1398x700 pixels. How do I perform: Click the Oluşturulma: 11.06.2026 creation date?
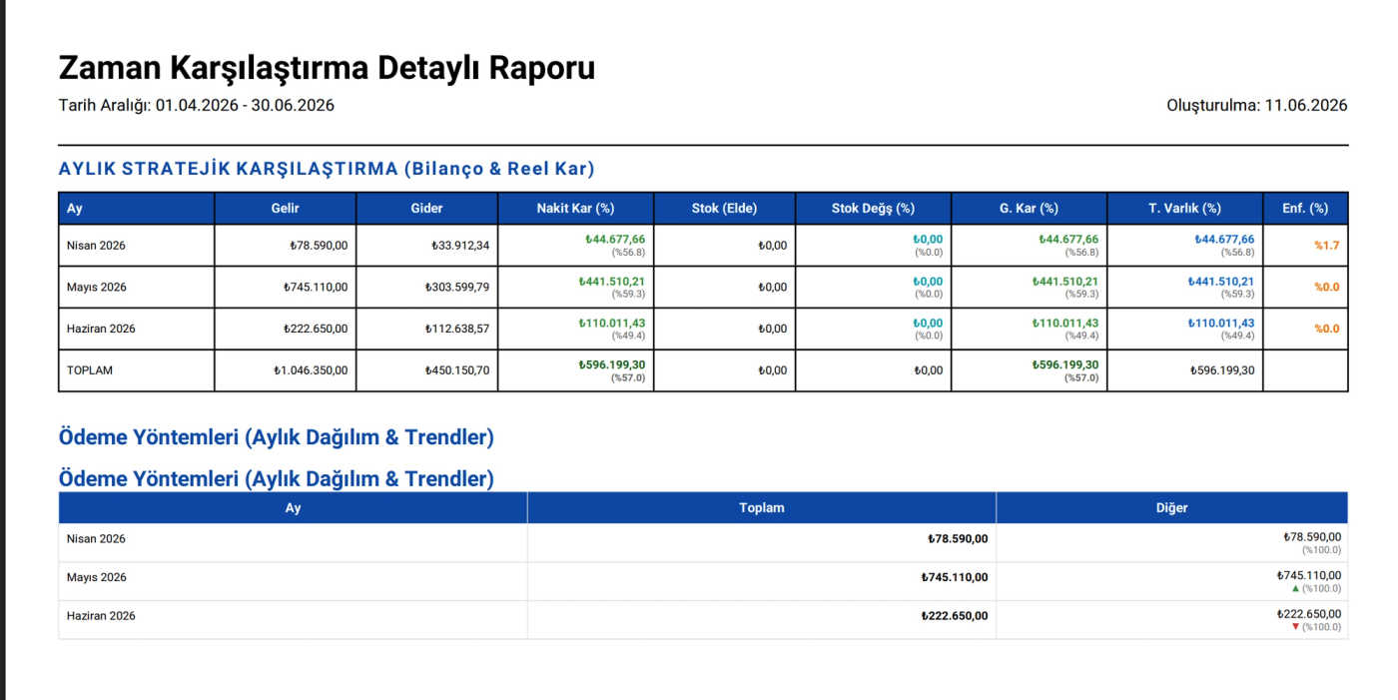pyautogui.click(x=1257, y=105)
